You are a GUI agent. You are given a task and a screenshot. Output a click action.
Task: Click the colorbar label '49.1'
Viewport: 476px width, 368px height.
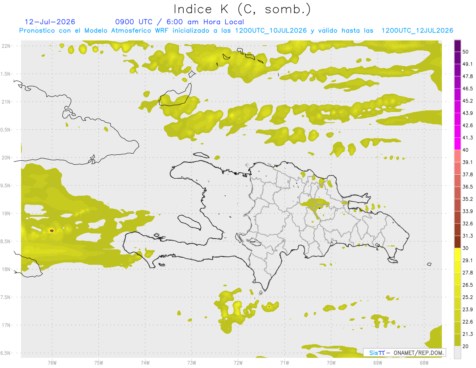point(468,64)
